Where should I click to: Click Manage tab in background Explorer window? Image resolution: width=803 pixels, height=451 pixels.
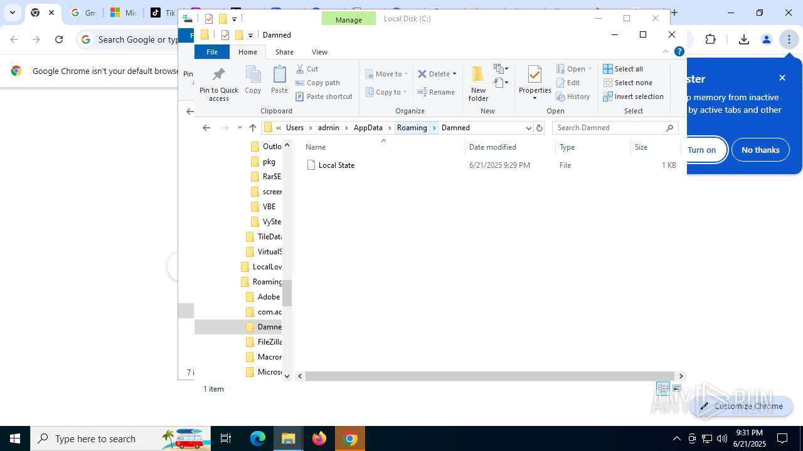[x=348, y=19]
